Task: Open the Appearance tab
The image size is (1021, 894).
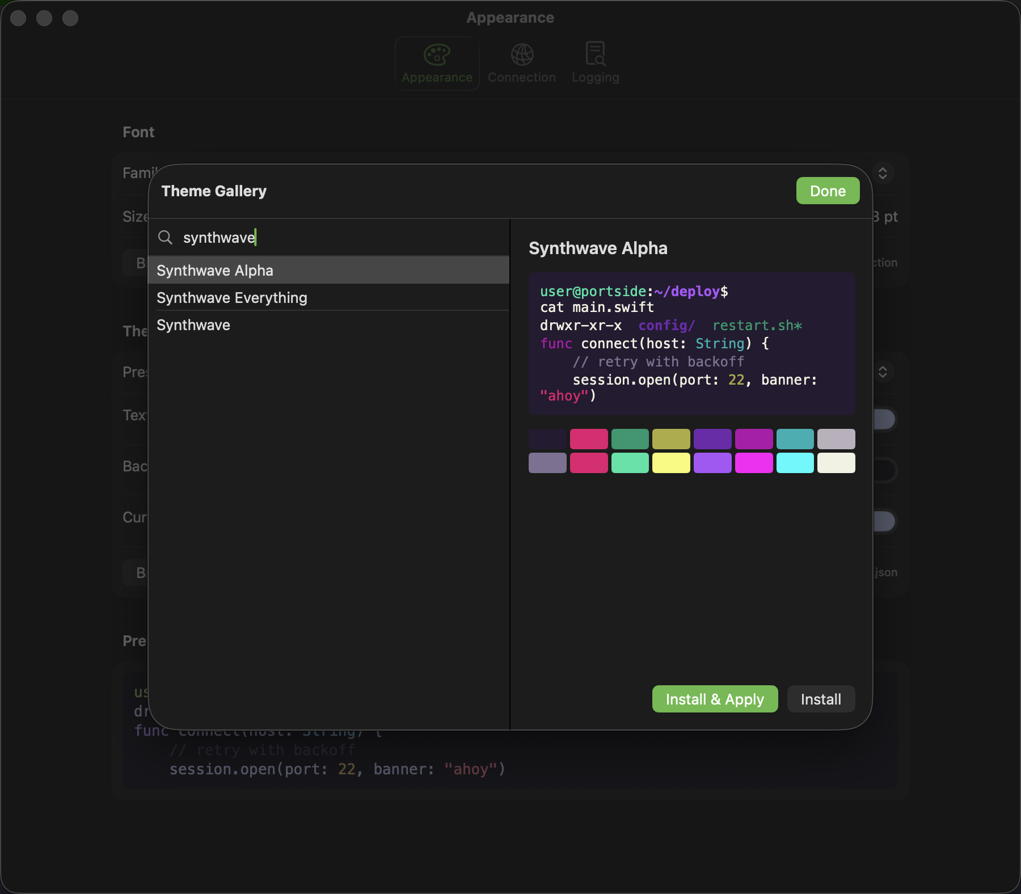Action: coord(437,64)
